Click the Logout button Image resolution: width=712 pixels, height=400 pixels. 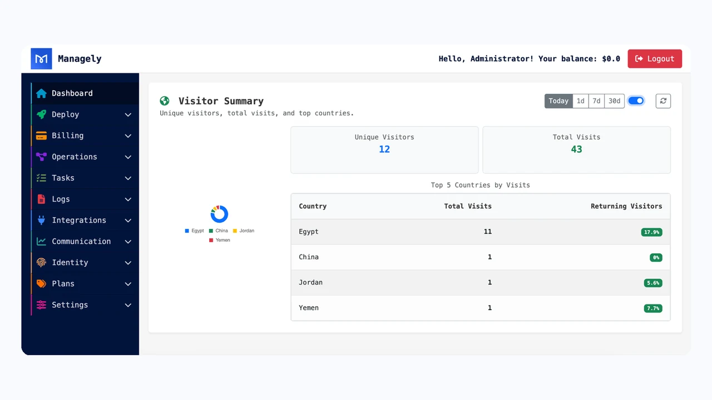tap(655, 58)
